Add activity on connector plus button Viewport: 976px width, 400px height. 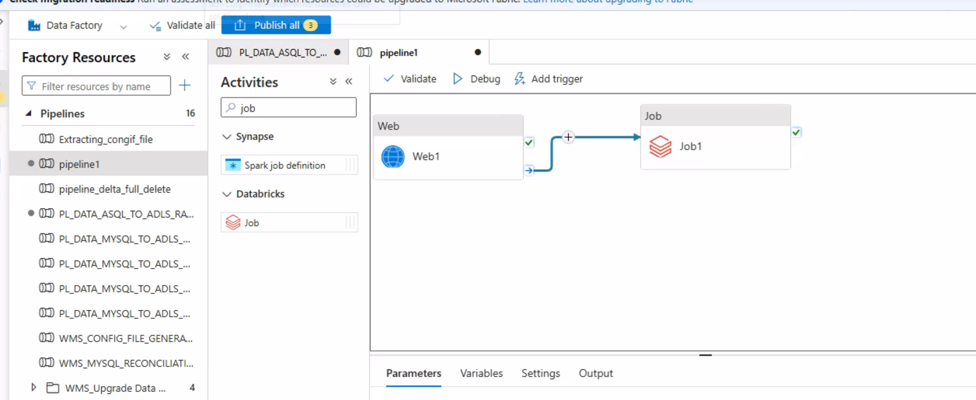568,137
